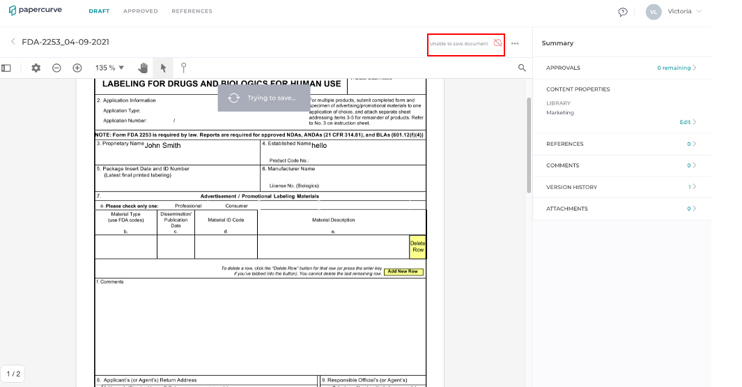
Task: Expand the Attachments section
Action: (621, 209)
